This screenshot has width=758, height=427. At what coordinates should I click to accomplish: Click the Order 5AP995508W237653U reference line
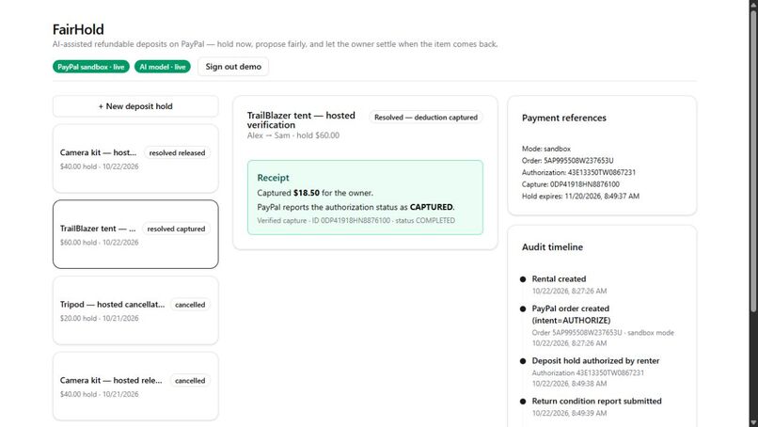point(567,161)
